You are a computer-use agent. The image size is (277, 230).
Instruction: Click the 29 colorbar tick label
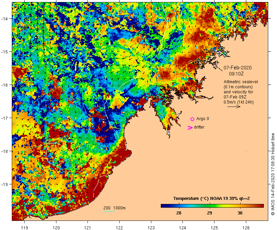point(209,213)
